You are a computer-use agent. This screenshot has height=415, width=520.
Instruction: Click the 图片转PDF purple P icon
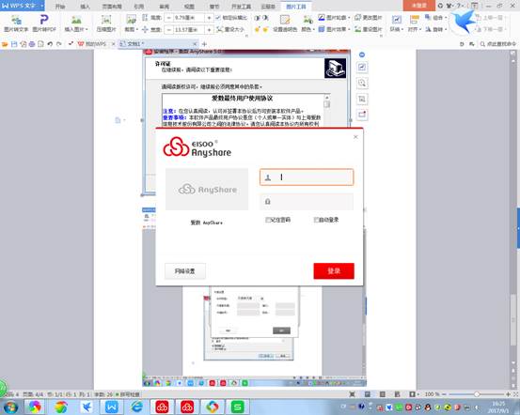click(x=44, y=20)
